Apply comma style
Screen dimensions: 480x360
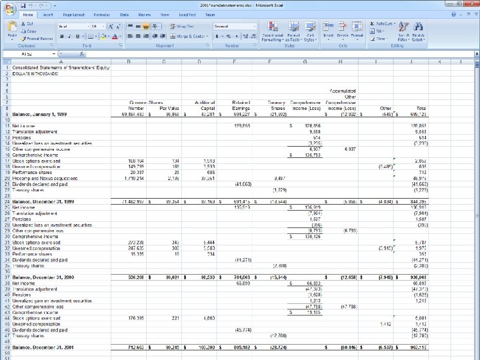coord(237,36)
